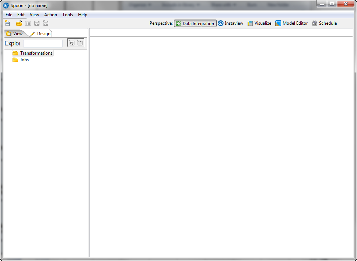This screenshot has height=261, width=357.
Task: Switch to the View tab in the left panel
Action: click(15, 34)
